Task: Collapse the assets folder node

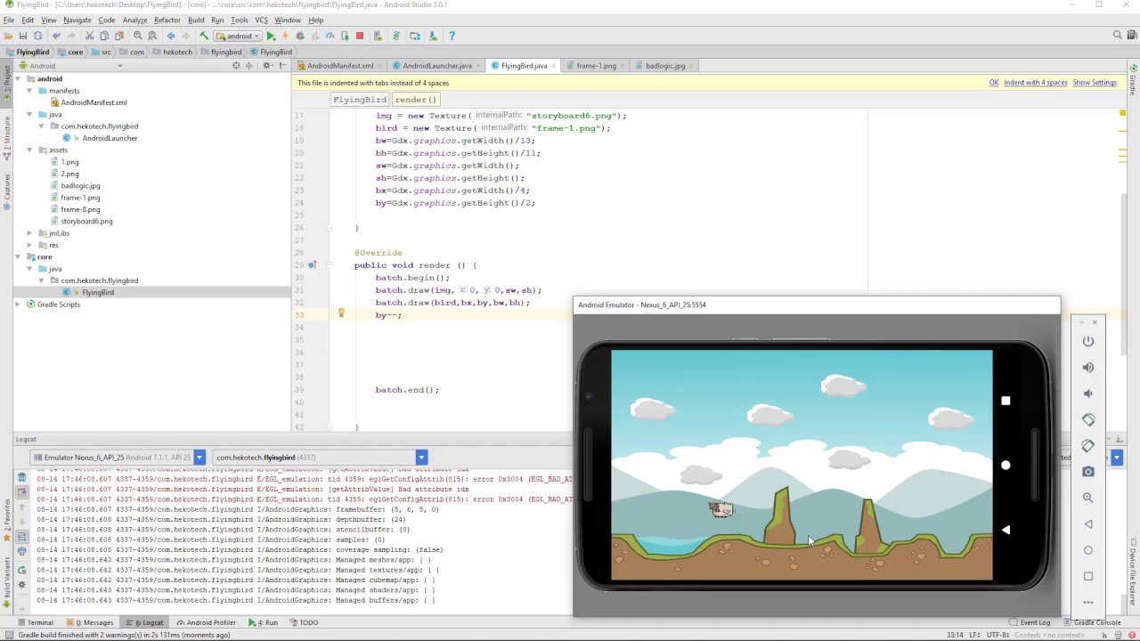Action: 29,150
